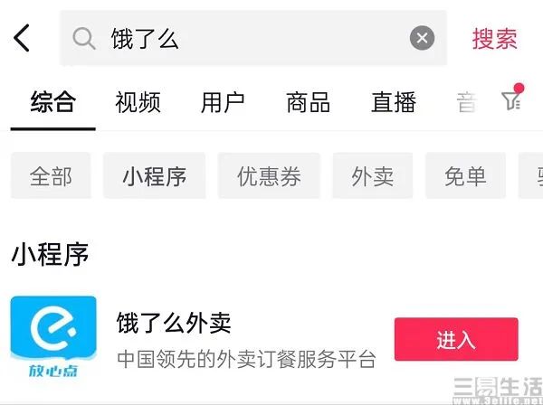Click the magnifier icon in search bar
The width and height of the screenshot is (543, 405).
[x=84, y=38]
